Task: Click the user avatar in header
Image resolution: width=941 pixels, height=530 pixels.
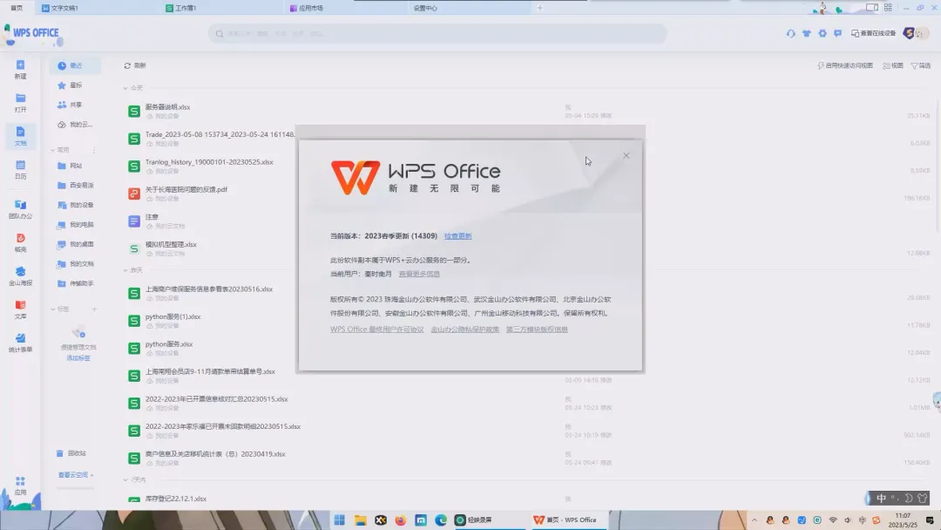Action: (x=921, y=34)
